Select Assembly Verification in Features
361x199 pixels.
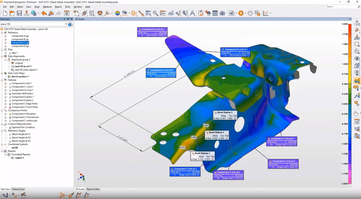pos(22,94)
